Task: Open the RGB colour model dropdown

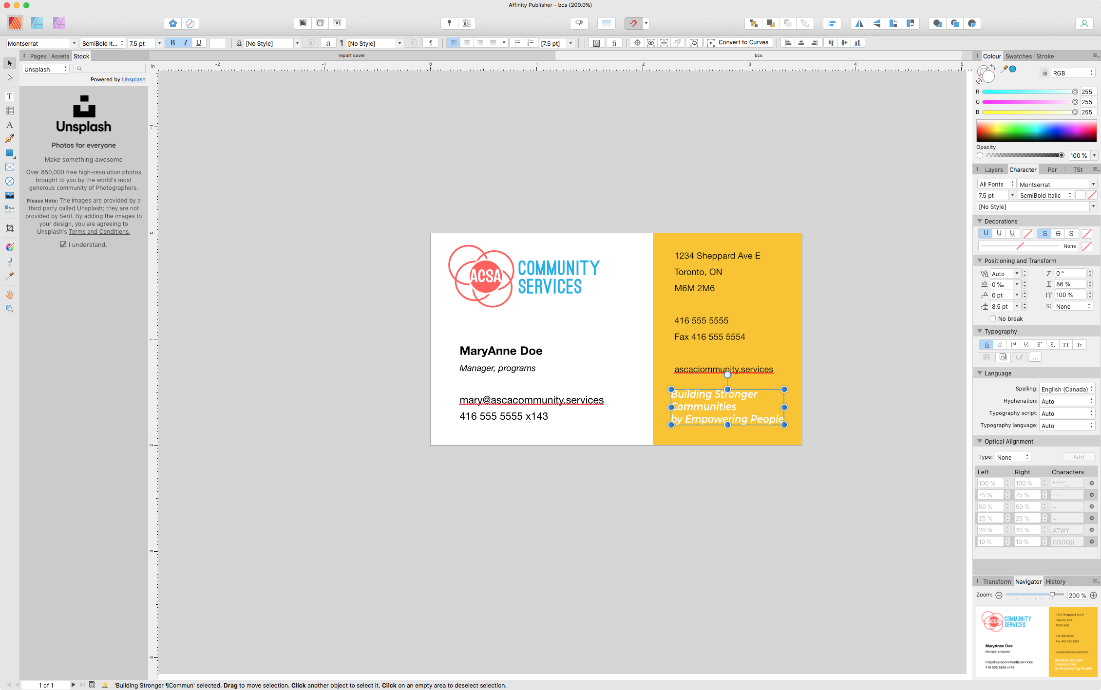Action: pos(1073,73)
